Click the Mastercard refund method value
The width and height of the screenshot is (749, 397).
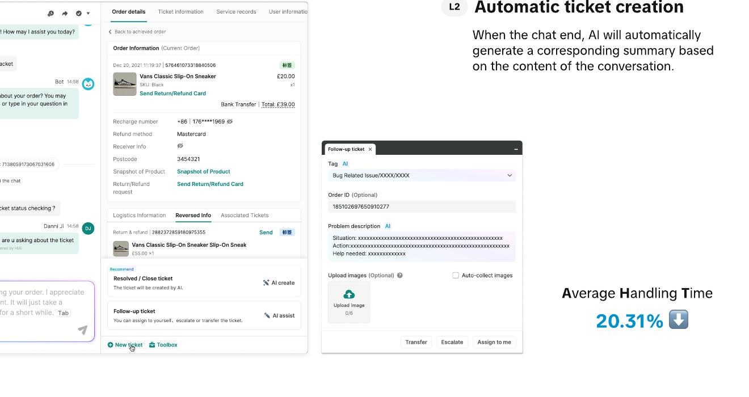(191, 134)
